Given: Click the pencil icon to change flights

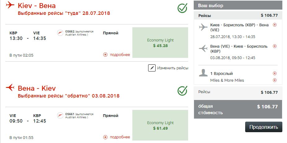Looking at the screenshot, I should (x=152, y=68).
